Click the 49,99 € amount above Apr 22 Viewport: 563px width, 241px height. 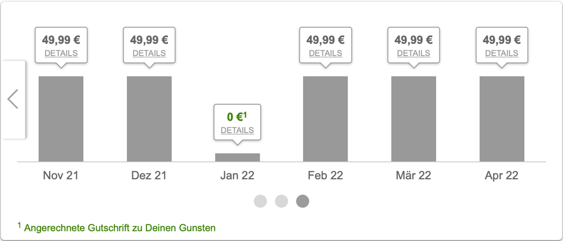click(x=502, y=40)
